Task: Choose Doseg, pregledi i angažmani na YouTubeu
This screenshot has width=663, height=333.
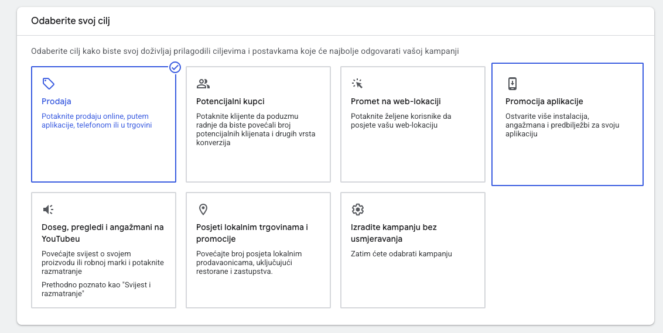Action: (x=102, y=233)
